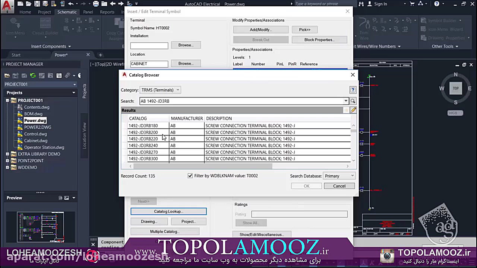Open the Search Database Primary dropdown
This screenshot has width=477, height=268.
339,176
